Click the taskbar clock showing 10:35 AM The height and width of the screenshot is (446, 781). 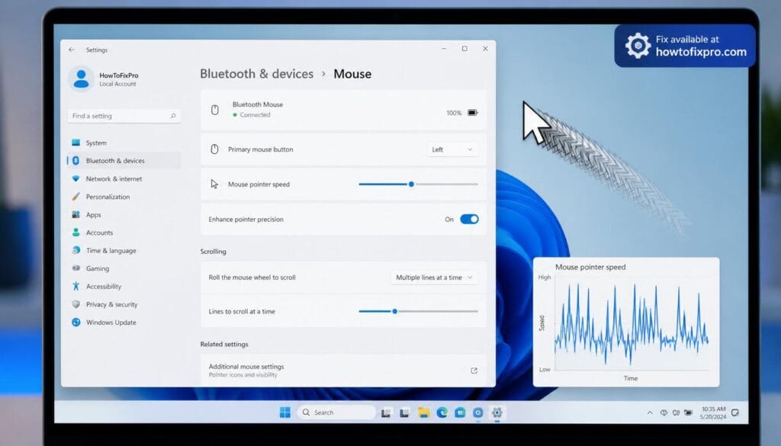[713, 412]
